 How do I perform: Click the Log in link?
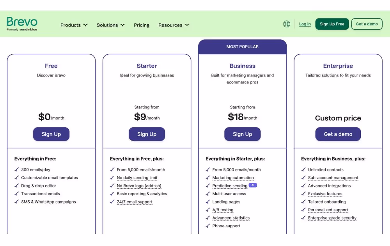pyautogui.click(x=305, y=24)
